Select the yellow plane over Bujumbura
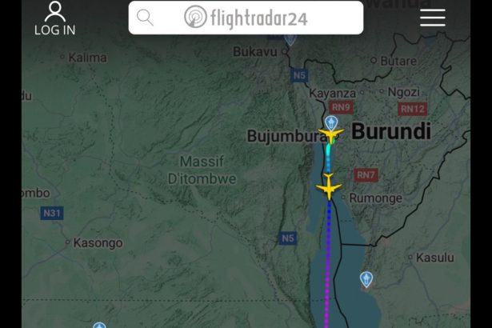Image resolution: width=492 pixels, height=328 pixels. click(331, 135)
